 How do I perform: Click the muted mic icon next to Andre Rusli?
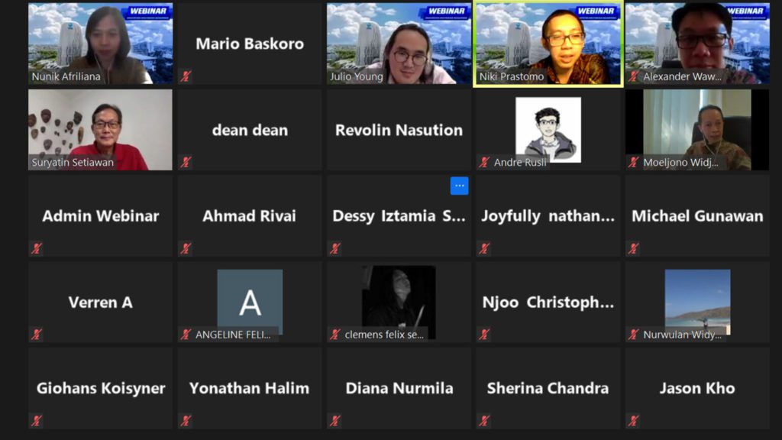click(483, 162)
